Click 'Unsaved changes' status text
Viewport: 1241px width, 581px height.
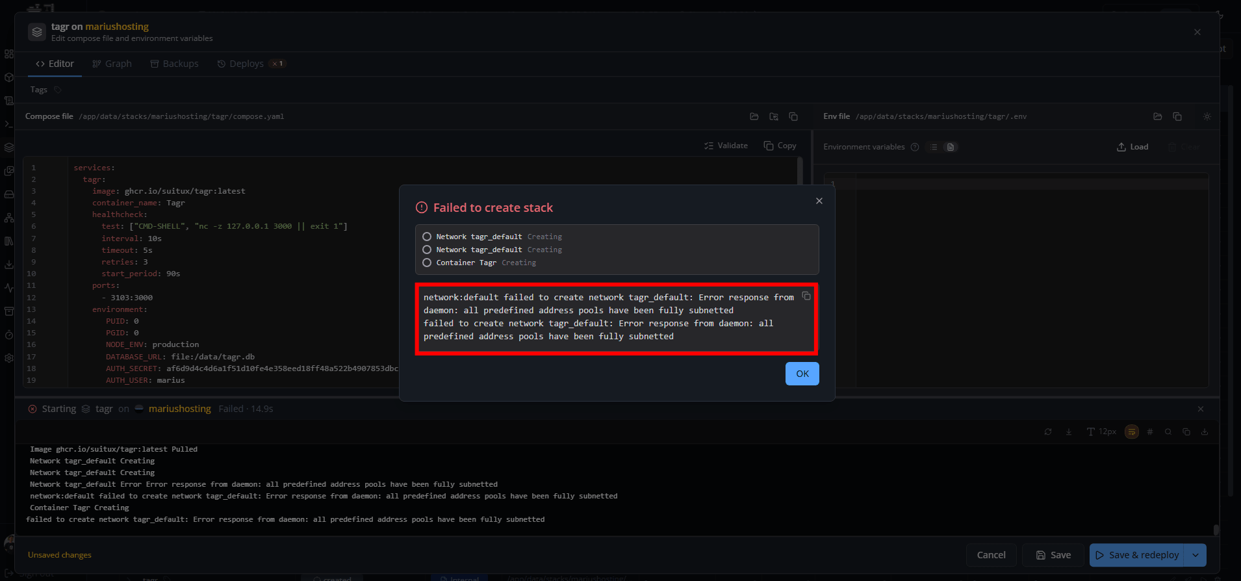(x=60, y=555)
